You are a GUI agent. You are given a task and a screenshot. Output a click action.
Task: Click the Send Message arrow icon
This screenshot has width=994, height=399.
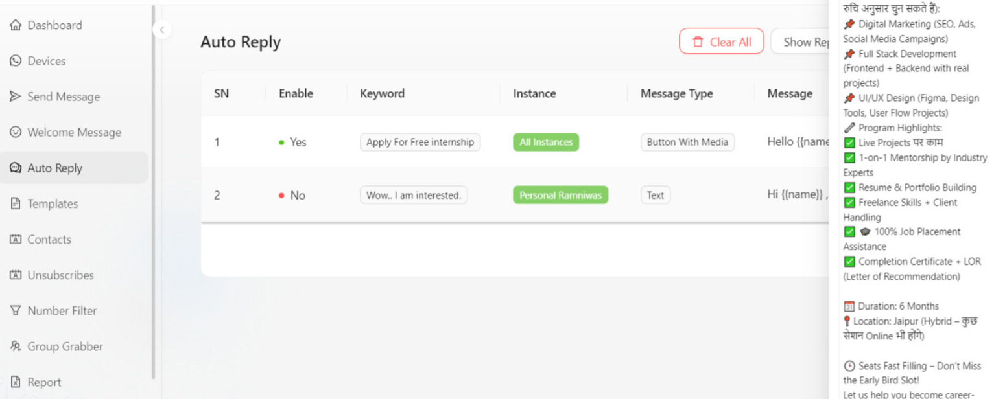16,97
